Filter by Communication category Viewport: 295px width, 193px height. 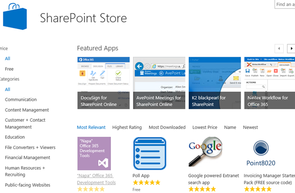pos(21,100)
